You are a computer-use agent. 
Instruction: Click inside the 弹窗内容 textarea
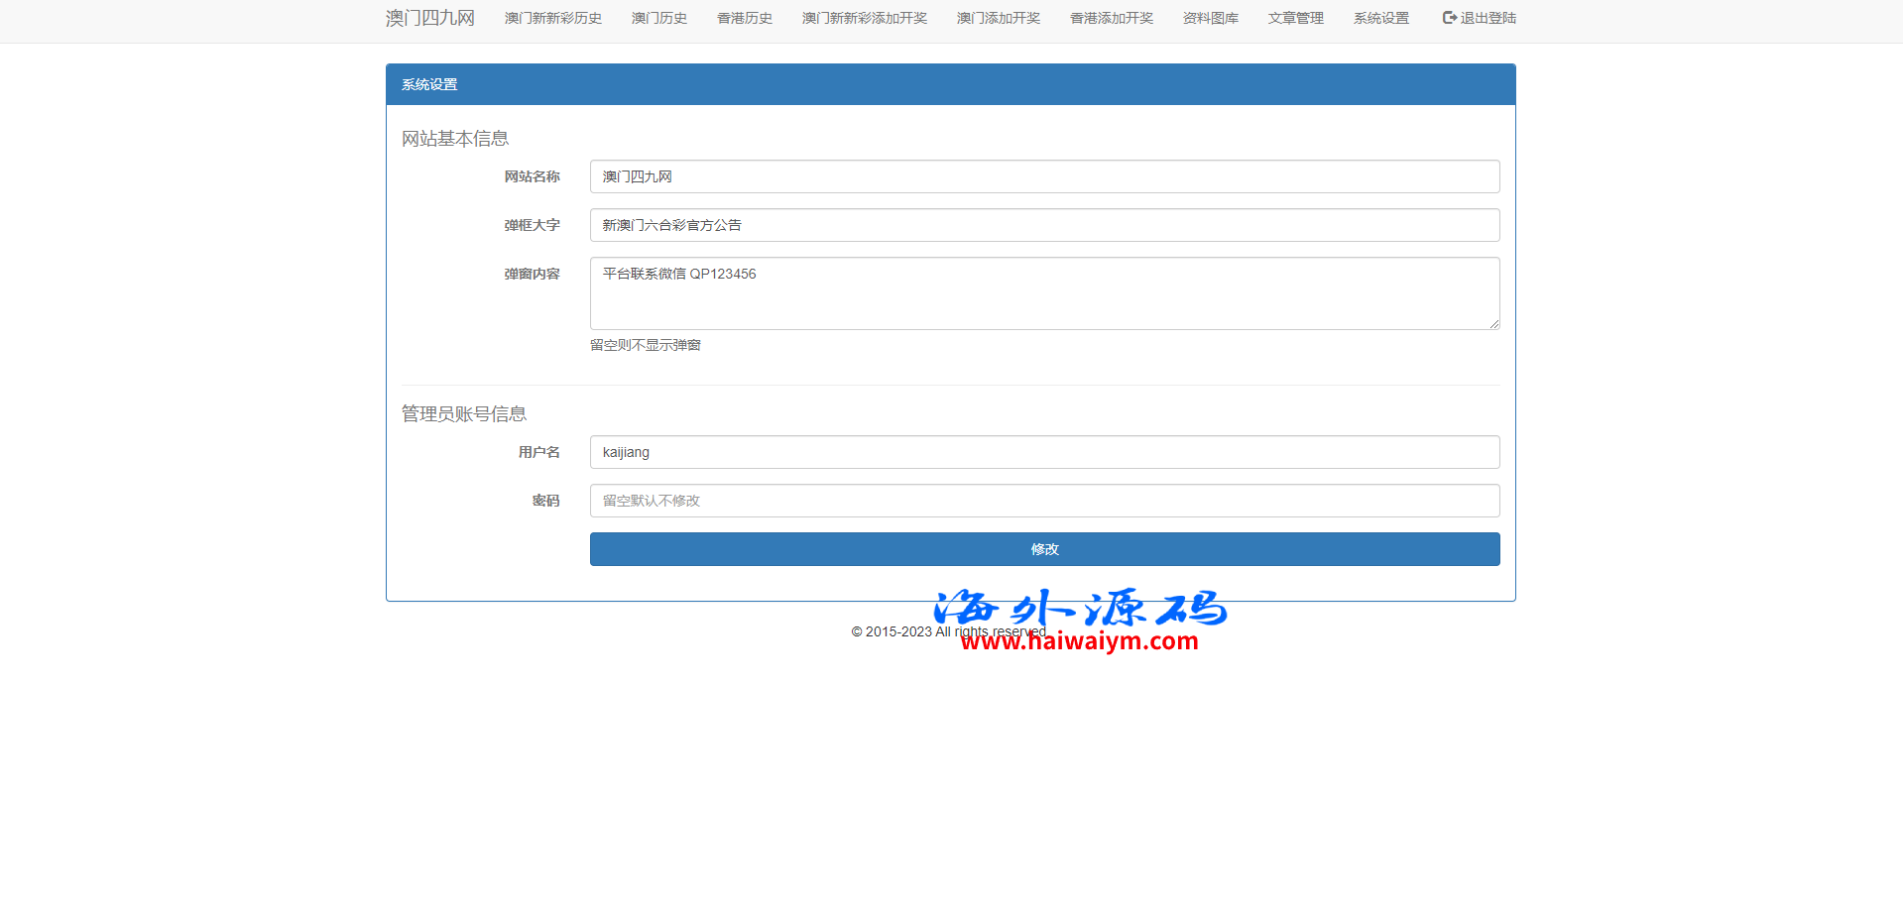1043,293
